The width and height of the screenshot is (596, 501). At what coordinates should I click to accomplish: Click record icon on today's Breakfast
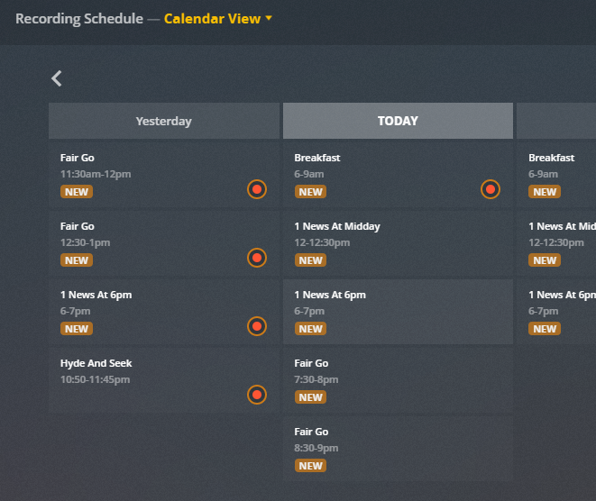(x=491, y=189)
